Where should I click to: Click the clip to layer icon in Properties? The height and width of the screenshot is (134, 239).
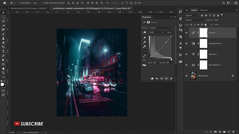point(152,79)
